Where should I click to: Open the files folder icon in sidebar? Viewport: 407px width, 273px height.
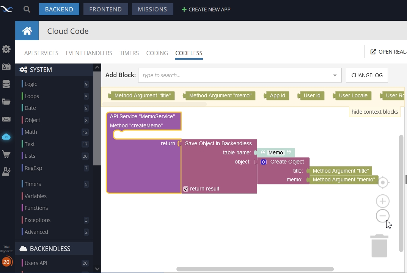click(x=6, y=102)
